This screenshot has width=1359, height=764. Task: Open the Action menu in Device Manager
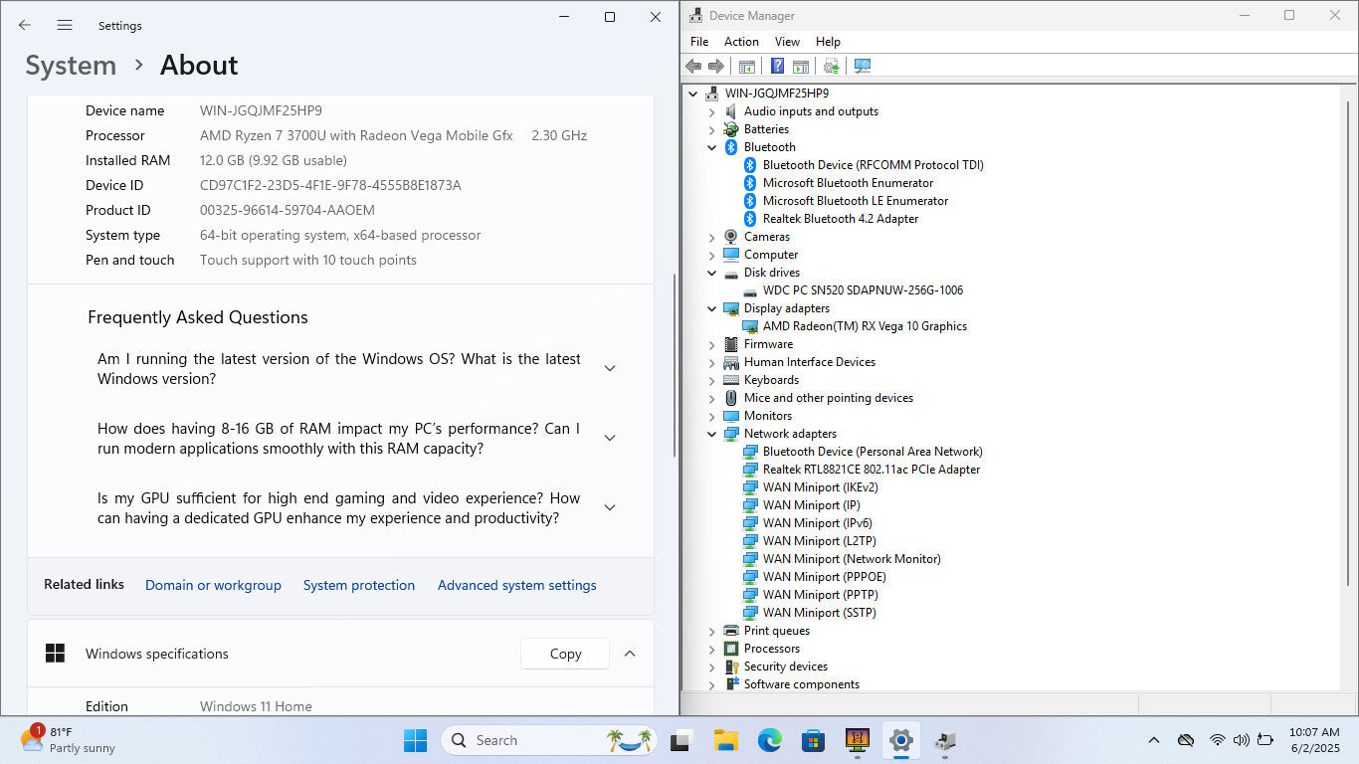tap(741, 42)
